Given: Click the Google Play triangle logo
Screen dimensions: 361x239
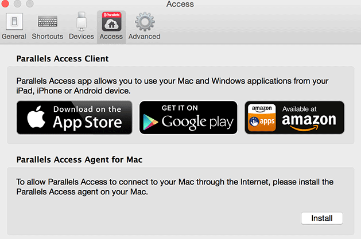Looking at the screenshot, I should pos(150,122).
